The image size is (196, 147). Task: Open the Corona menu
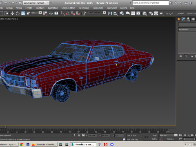click(124, 8)
